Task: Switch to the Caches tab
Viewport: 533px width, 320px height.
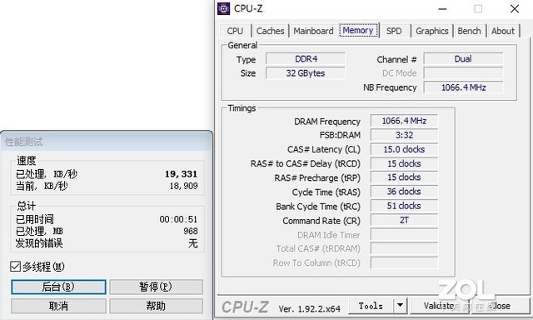Action: click(270, 31)
